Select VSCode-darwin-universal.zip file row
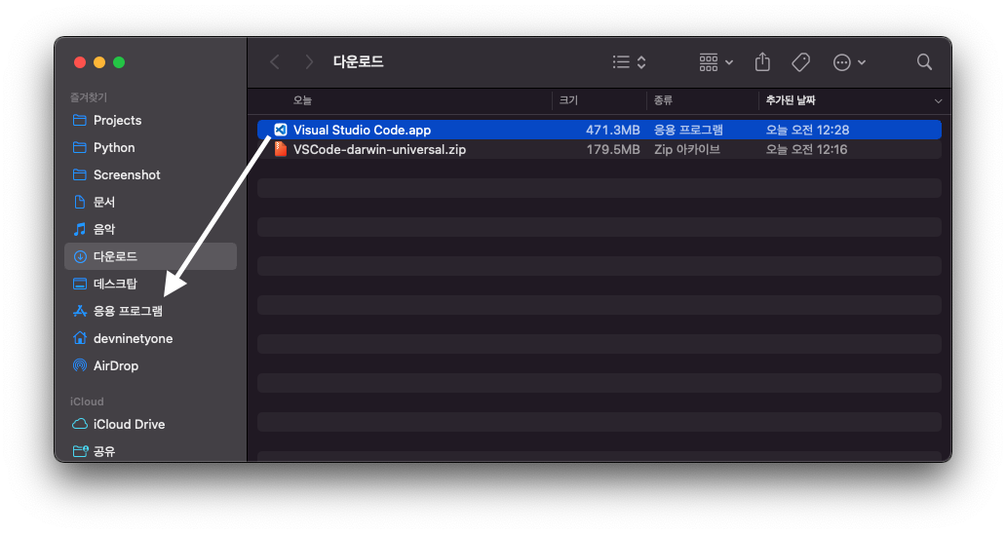 [x=600, y=149]
